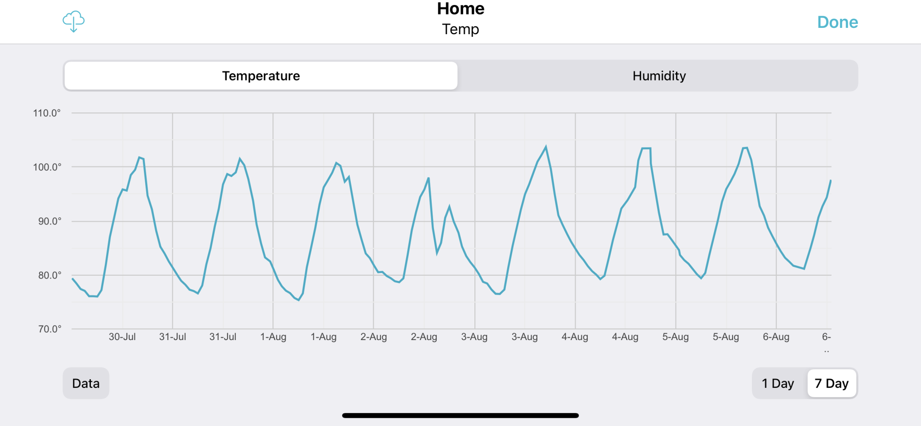Viewport: 921px width, 426px height.
Task: Click the 70.0° axis label
Action: coord(49,329)
